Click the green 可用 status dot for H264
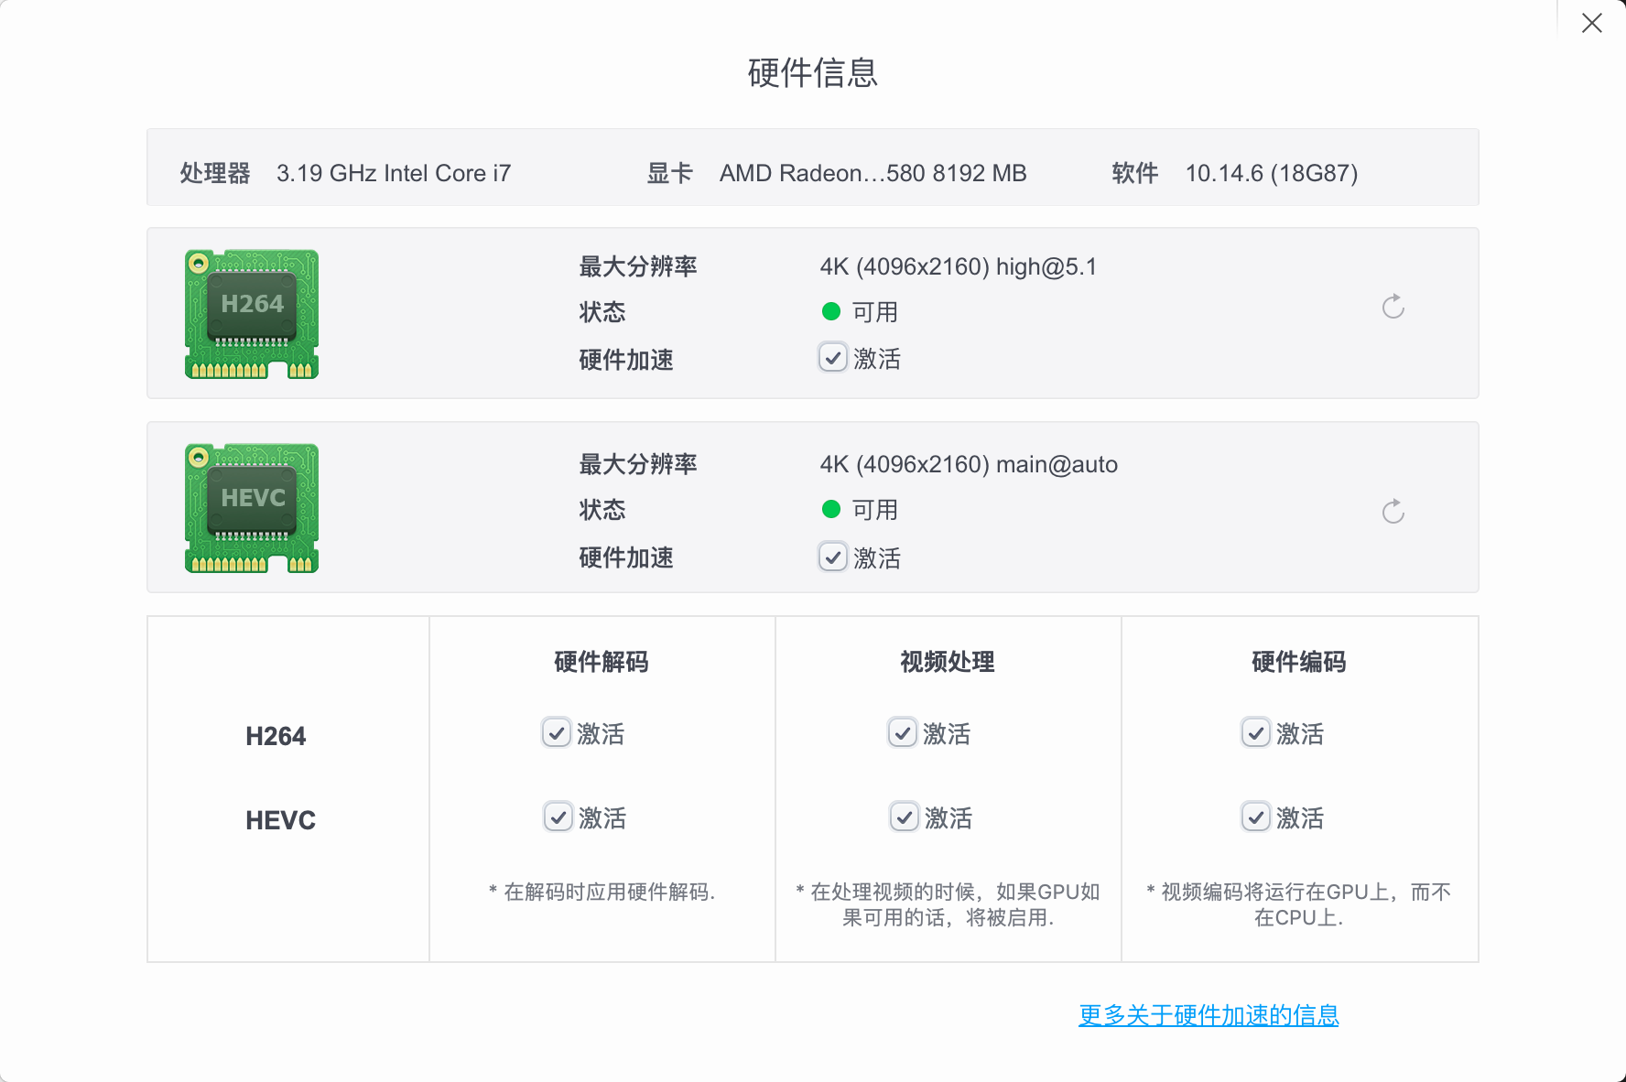The width and height of the screenshot is (1626, 1082). (x=831, y=311)
